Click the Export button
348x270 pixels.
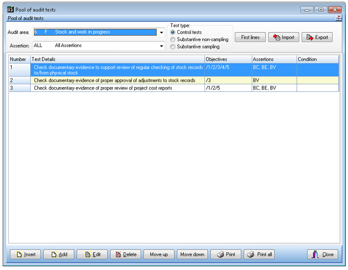317,37
